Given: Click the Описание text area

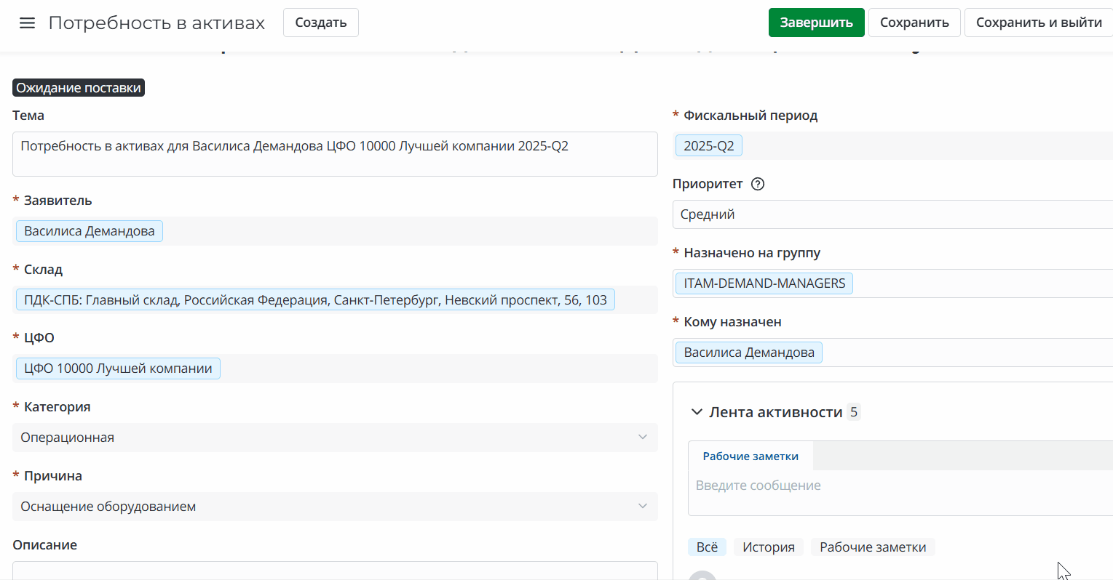Looking at the screenshot, I should pos(335,571).
